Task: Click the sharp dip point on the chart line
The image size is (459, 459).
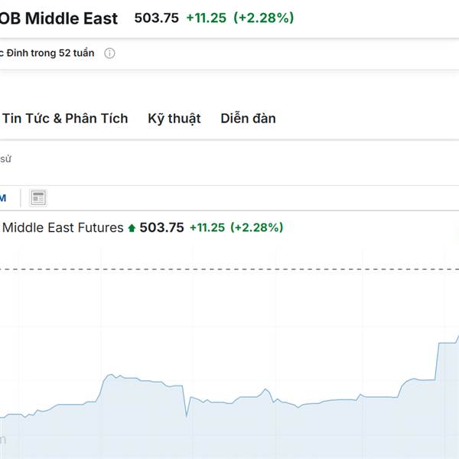Action: pyautogui.click(x=186, y=415)
